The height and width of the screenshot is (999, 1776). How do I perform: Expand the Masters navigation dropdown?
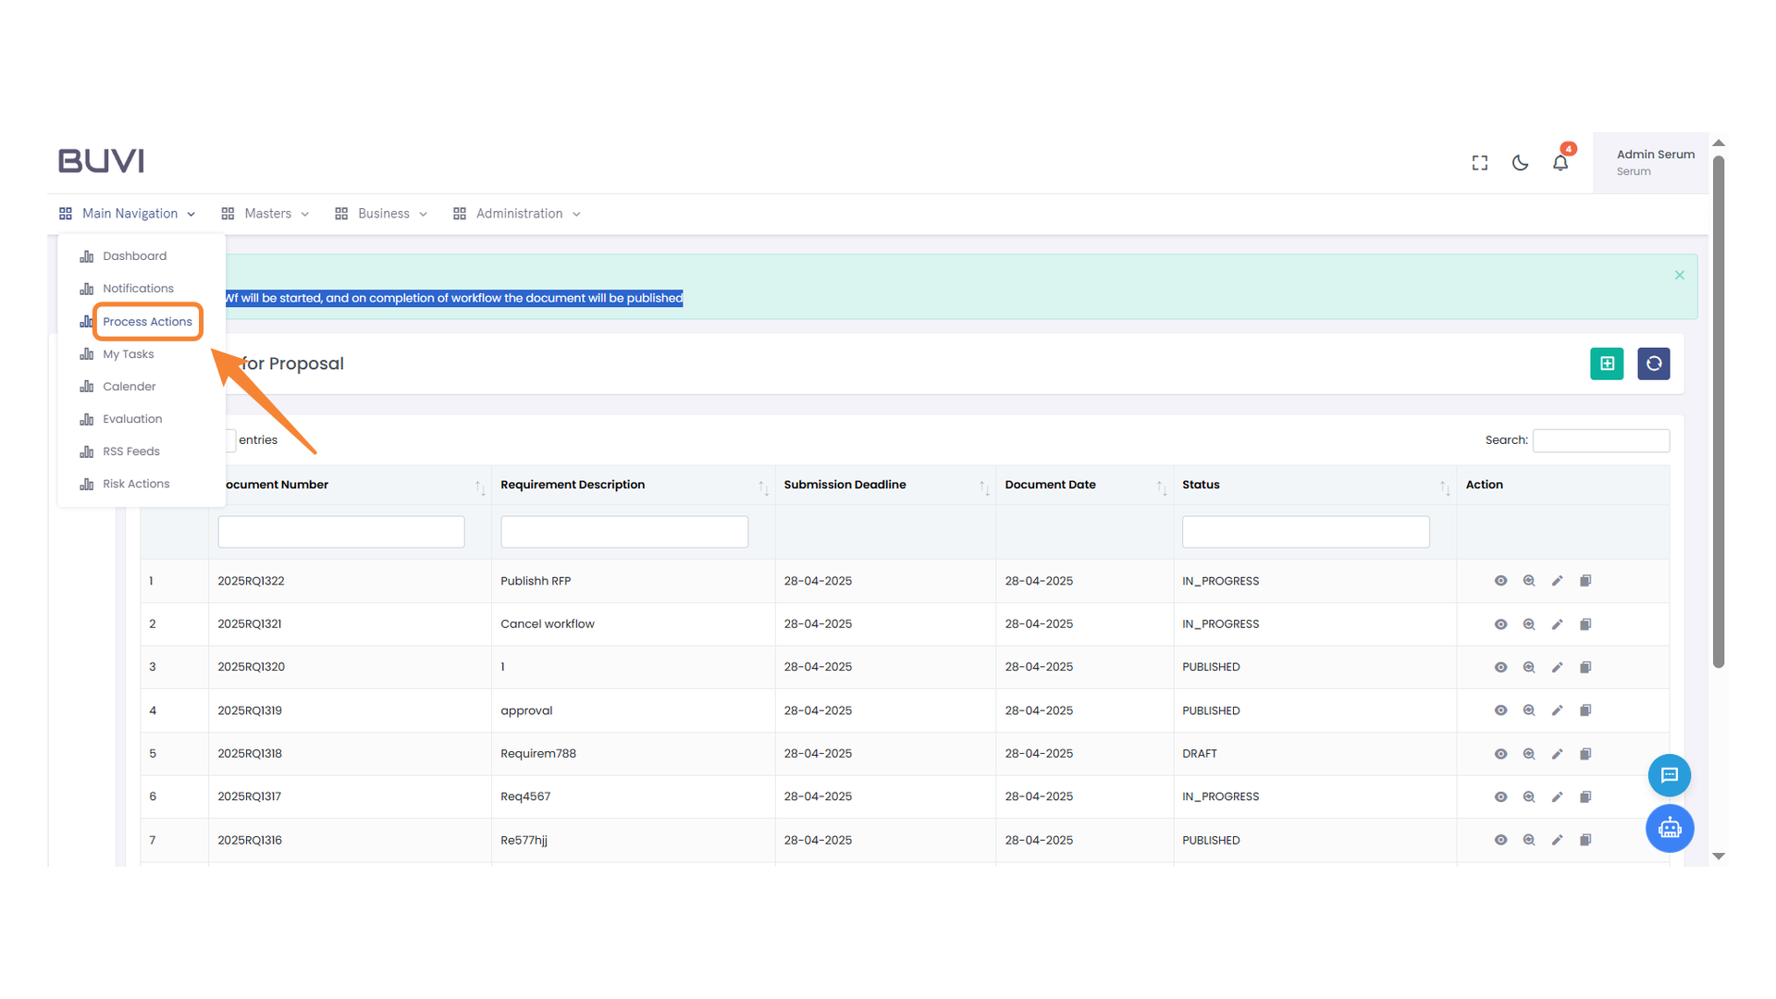click(268, 213)
